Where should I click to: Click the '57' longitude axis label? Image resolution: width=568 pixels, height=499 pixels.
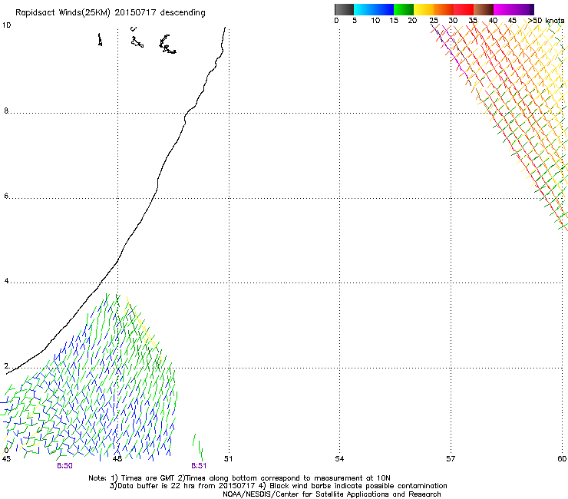(451, 459)
